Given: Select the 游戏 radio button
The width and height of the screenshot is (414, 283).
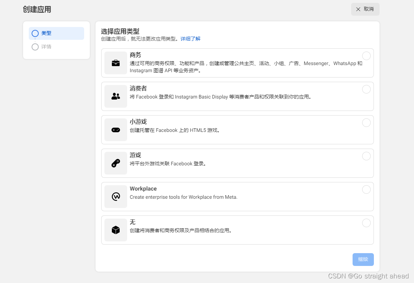Looking at the screenshot, I should (366, 156).
